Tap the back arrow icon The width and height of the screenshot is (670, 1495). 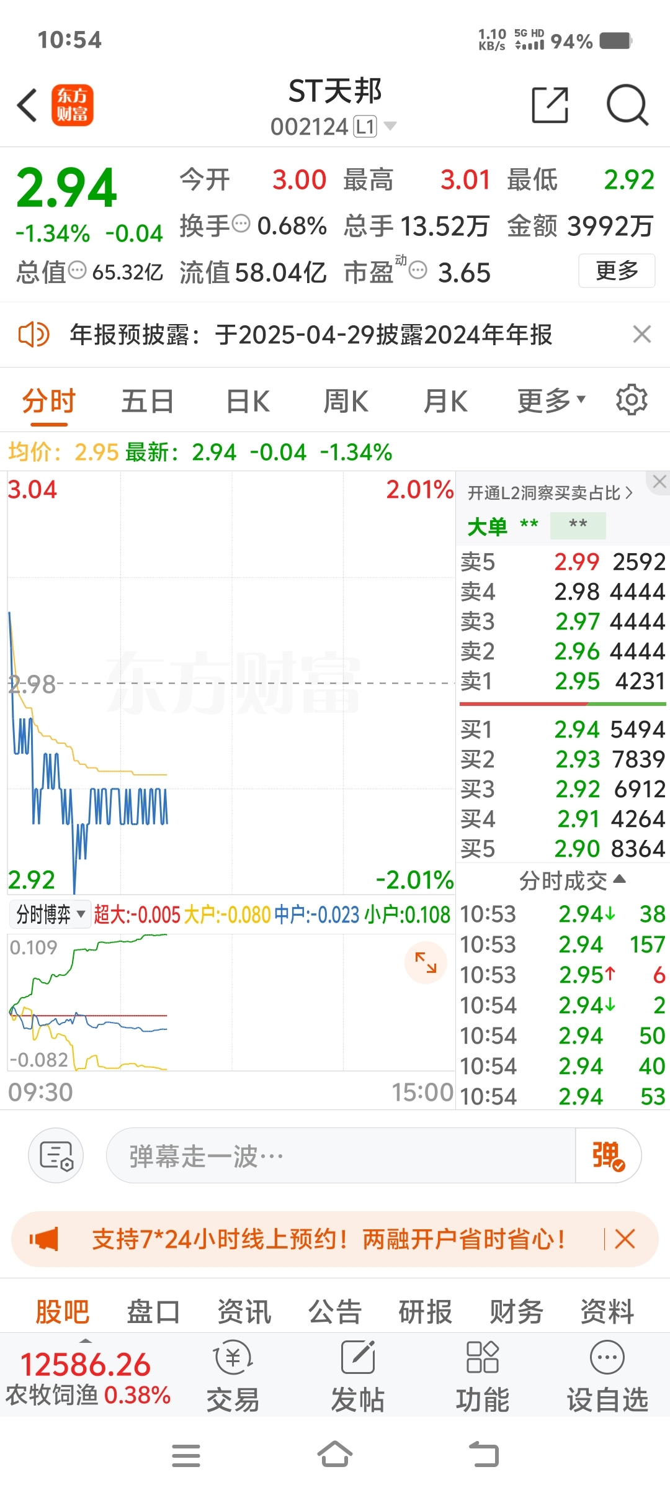(27, 104)
